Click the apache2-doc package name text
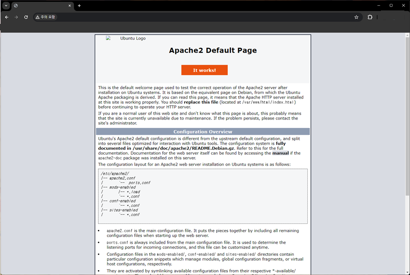Viewport: 410px width, 275px height. point(110,158)
